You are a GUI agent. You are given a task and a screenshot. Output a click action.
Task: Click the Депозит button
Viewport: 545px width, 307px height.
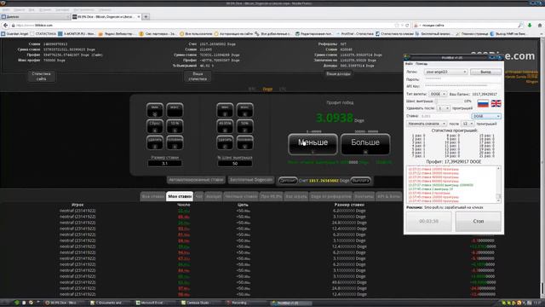[288, 181]
